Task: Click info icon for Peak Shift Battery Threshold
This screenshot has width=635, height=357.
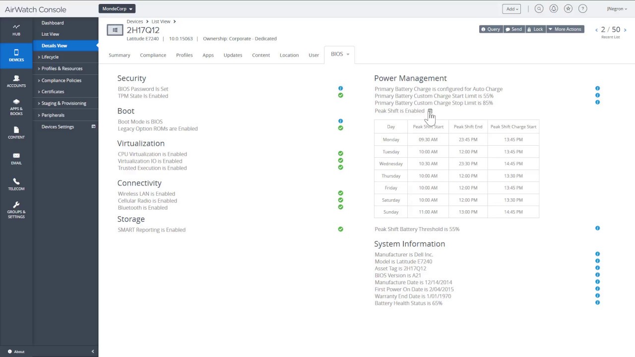Action: point(597,228)
